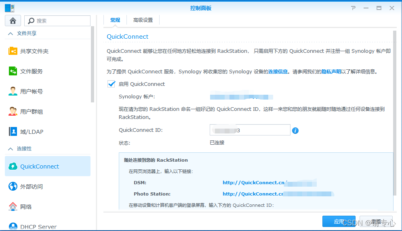Click the 连接信息 link
This screenshot has width=402, height=231.
point(278,72)
